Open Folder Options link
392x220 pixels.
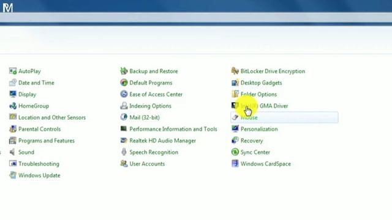point(258,95)
